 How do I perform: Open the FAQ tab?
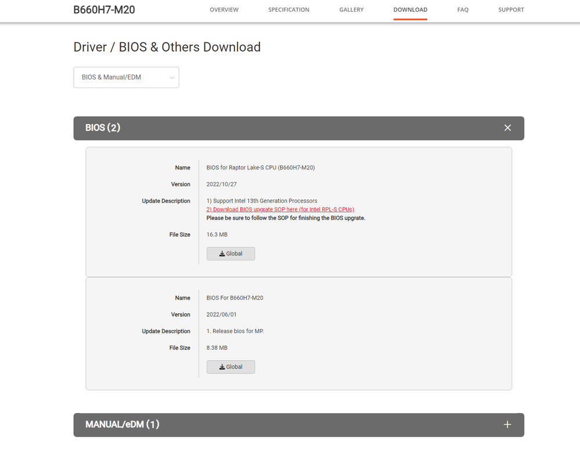pos(463,10)
